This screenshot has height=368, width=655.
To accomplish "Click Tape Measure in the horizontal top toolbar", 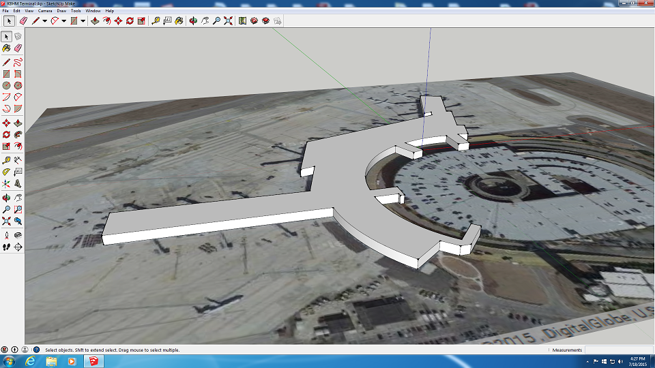I will click(x=156, y=21).
